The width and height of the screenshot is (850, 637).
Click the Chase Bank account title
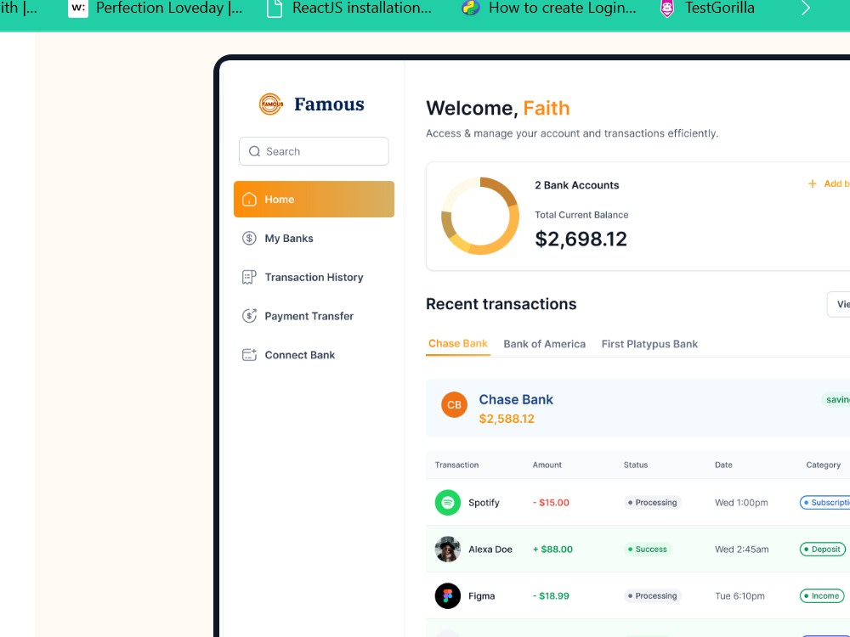(x=516, y=400)
